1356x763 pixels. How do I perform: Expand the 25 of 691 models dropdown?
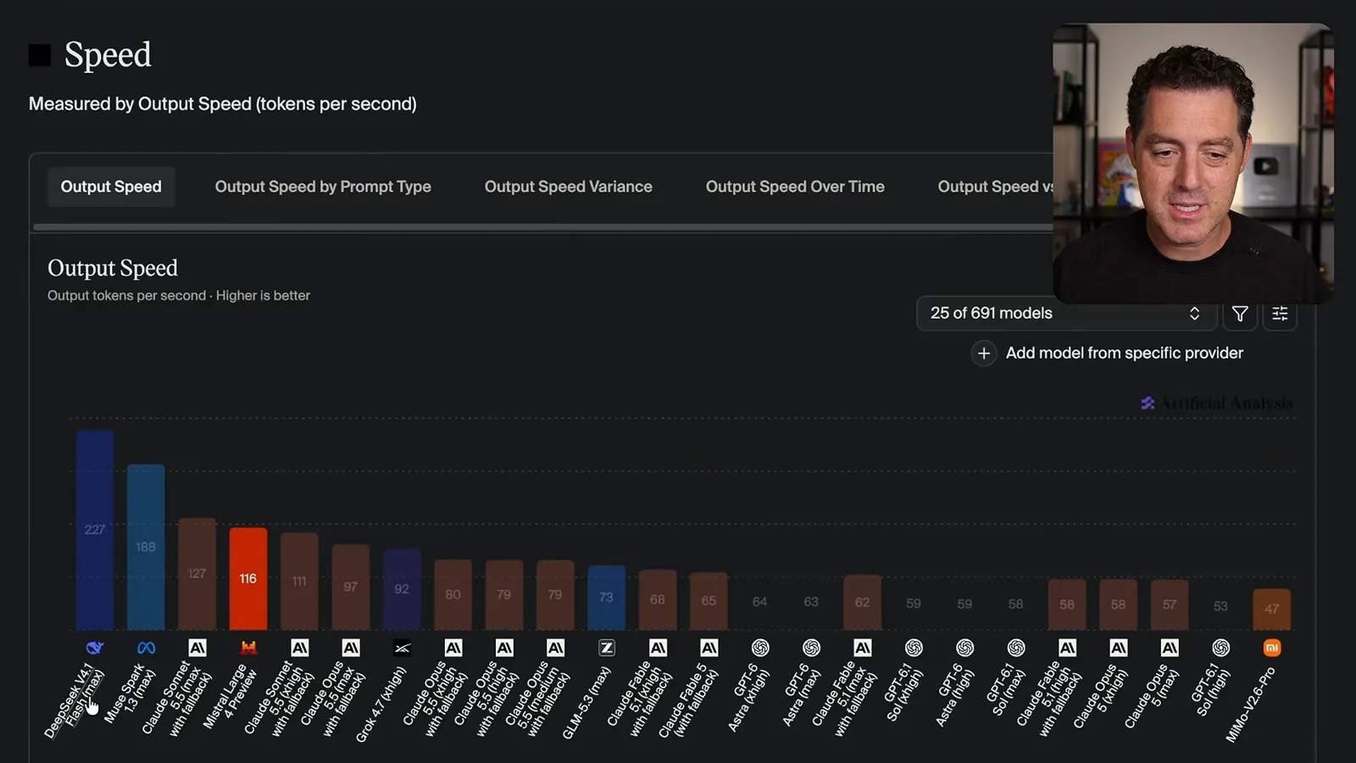point(1066,313)
